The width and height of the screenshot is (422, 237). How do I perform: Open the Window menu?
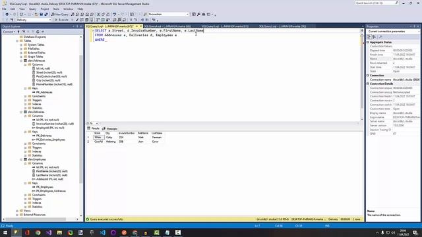[x=68, y=9]
